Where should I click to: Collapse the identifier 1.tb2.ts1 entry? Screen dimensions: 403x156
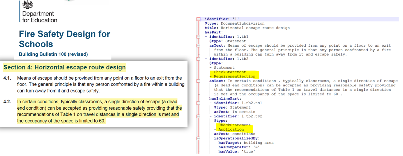[198, 103]
